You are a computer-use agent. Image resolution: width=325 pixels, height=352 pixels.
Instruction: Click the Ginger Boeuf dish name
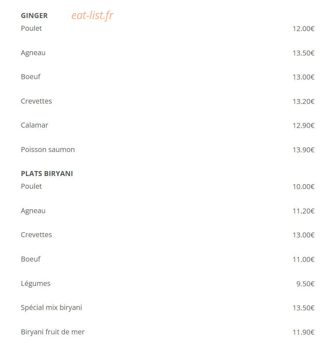pyautogui.click(x=31, y=77)
